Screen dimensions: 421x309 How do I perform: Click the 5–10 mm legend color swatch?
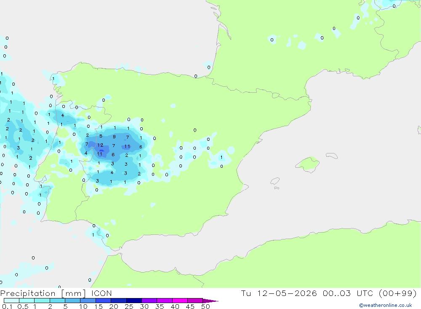tap(73, 301)
